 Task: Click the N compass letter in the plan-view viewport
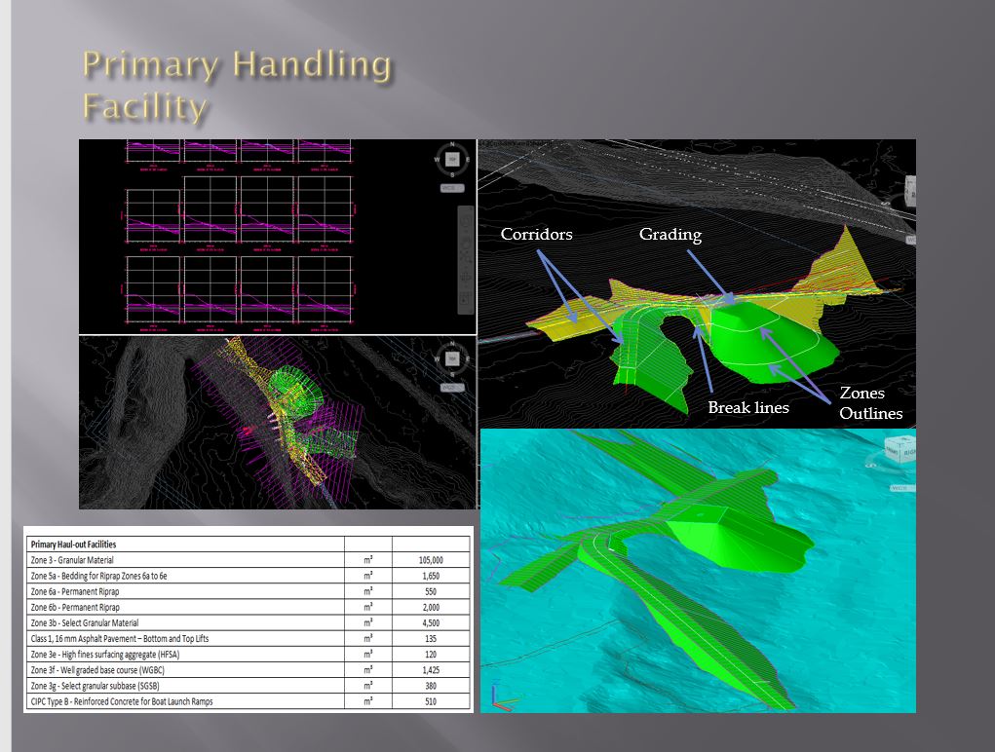pyautogui.click(x=452, y=343)
